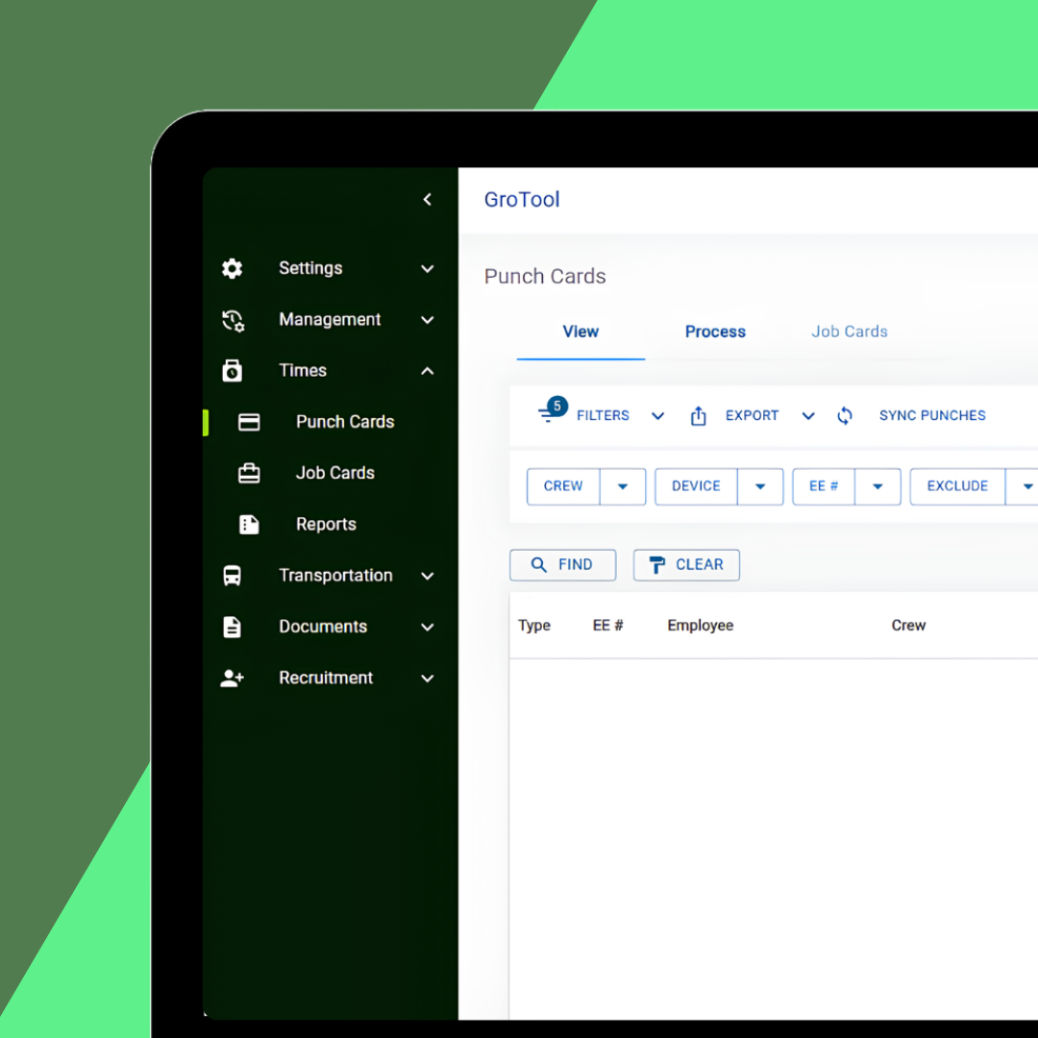Open the Export dropdown chevron
The image size is (1038, 1038).
point(808,416)
